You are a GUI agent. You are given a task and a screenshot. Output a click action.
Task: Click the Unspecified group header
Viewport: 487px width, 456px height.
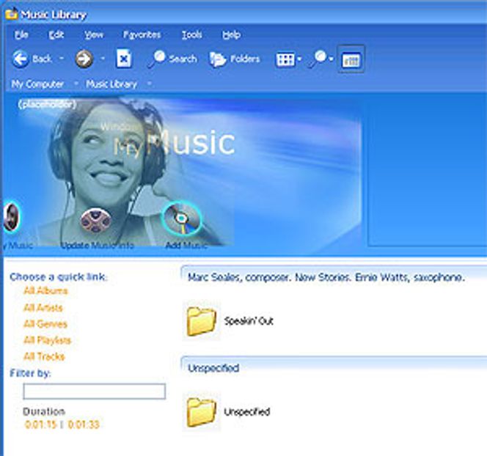[x=213, y=368]
